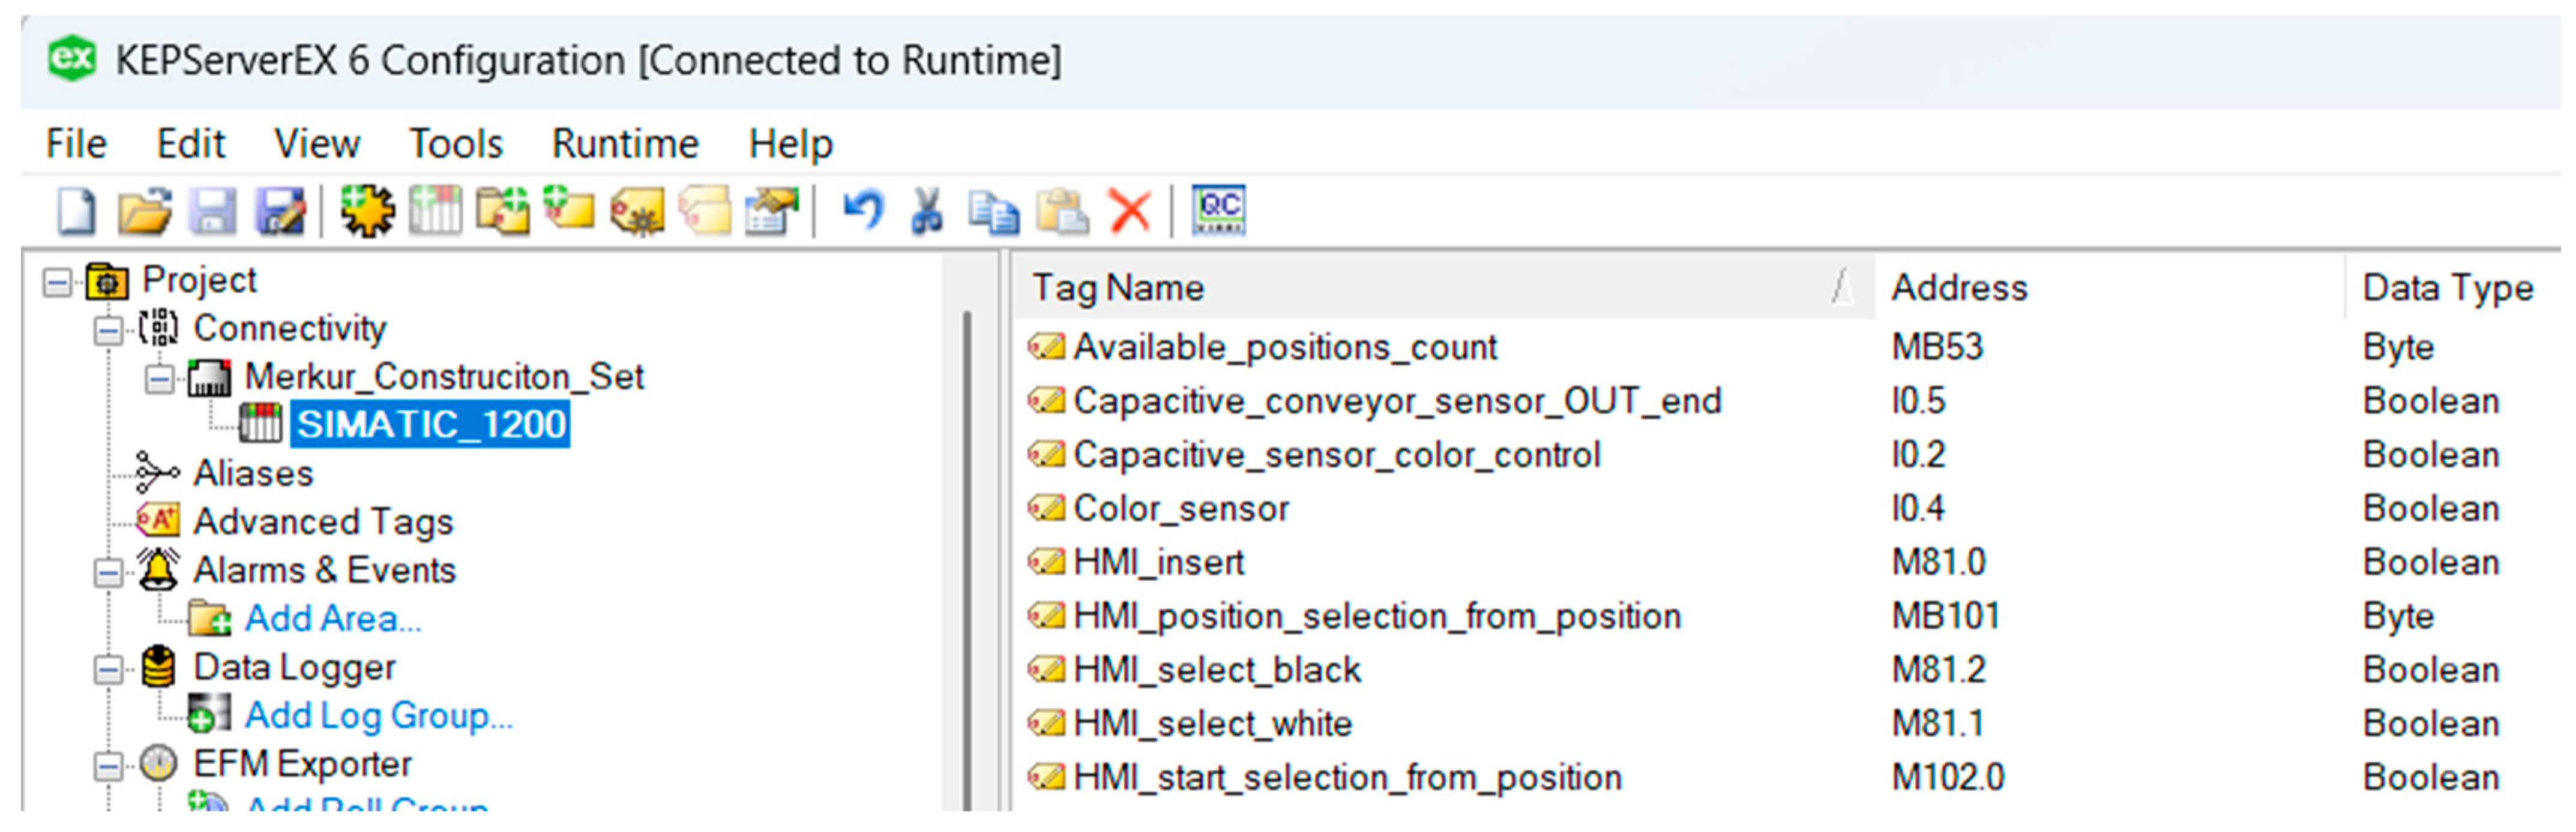The width and height of the screenshot is (2576, 832).
Task: Click the MB53 address cell
Action: point(1937,347)
